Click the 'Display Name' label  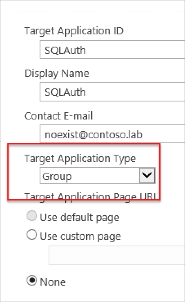pos(57,74)
